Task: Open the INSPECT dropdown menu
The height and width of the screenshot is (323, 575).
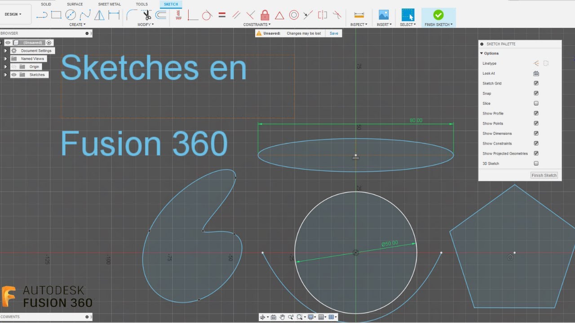Action: tap(359, 25)
